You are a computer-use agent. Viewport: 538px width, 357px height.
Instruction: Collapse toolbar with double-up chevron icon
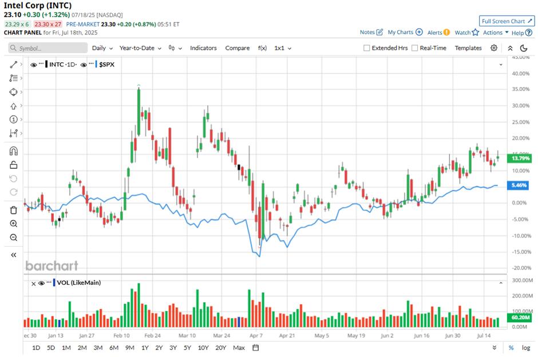(510, 48)
